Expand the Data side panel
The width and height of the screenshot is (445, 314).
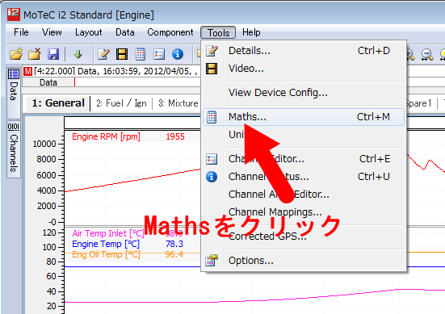(x=14, y=85)
